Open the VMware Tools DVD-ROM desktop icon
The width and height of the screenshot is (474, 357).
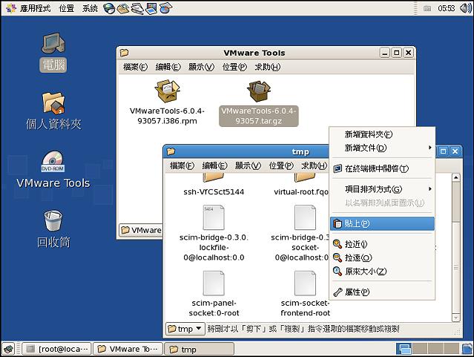click(53, 162)
